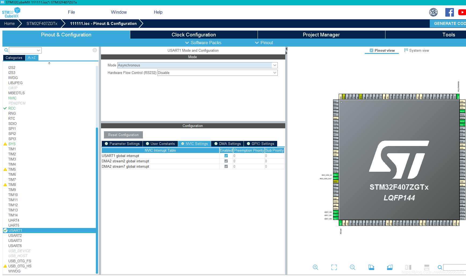
Task: Switch to Tools tab
Action: [x=449, y=35]
